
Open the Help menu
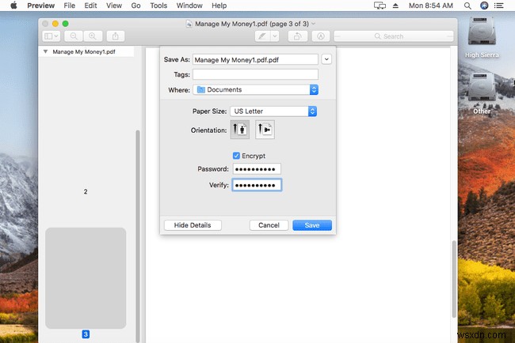(219, 6)
